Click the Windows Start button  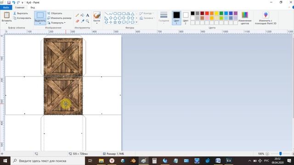click(5, 161)
